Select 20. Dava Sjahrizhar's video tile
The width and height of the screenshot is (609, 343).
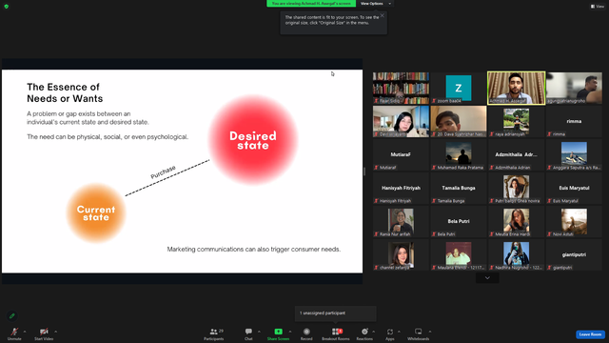(459, 121)
